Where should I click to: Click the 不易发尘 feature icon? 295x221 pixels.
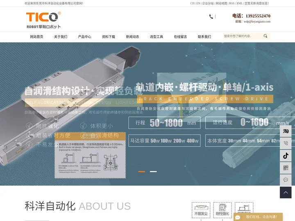[x=201, y=210]
